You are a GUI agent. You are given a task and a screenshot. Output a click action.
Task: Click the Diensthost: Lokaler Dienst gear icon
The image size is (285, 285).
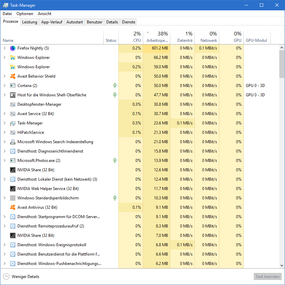click(13, 179)
